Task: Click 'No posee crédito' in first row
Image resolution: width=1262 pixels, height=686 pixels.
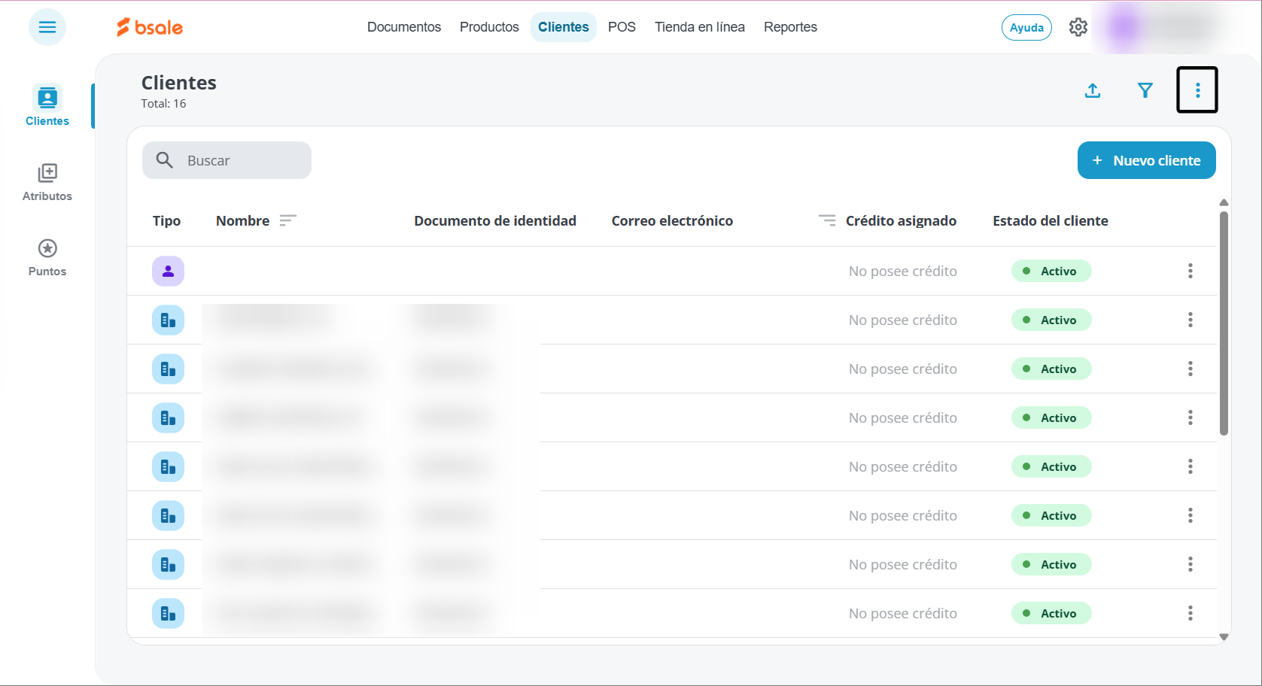Action: click(x=902, y=271)
